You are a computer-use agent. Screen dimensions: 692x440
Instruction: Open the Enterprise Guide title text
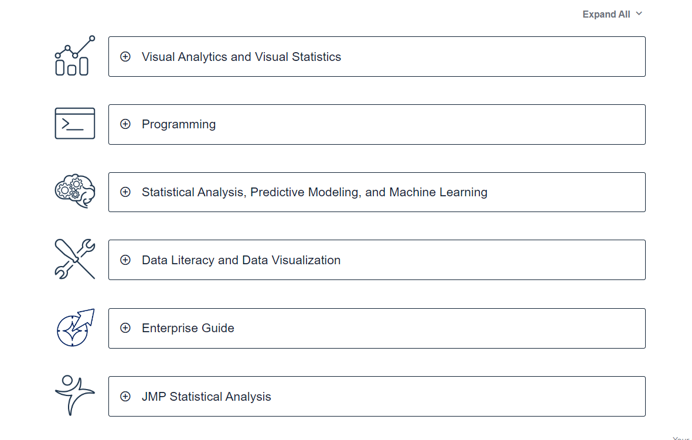188,328
